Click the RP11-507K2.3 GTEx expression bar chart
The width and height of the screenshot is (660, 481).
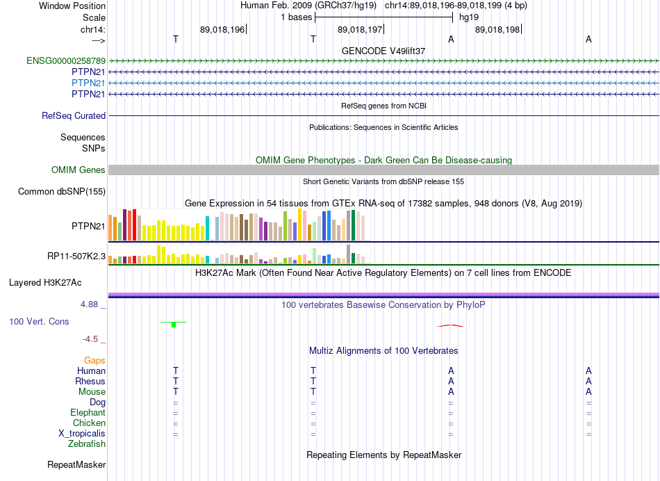point(239,254)
